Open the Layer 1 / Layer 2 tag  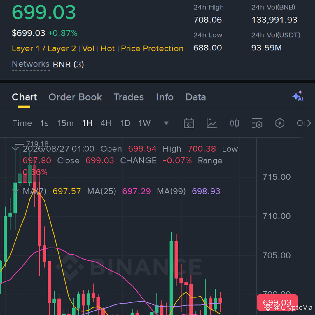click(44, 49)
